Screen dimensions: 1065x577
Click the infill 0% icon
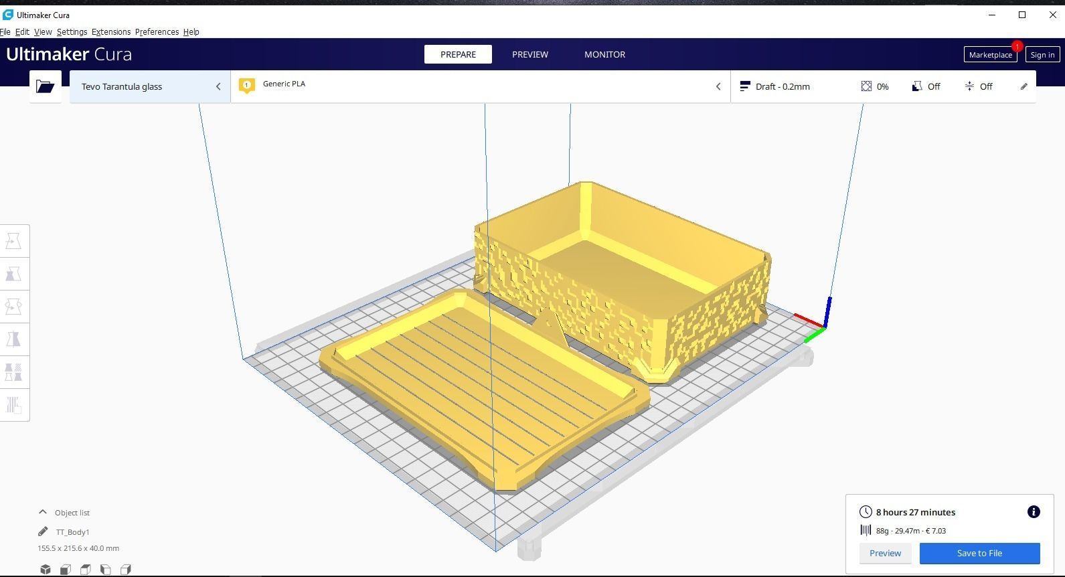pyautogui.click(x=866, y=86)
